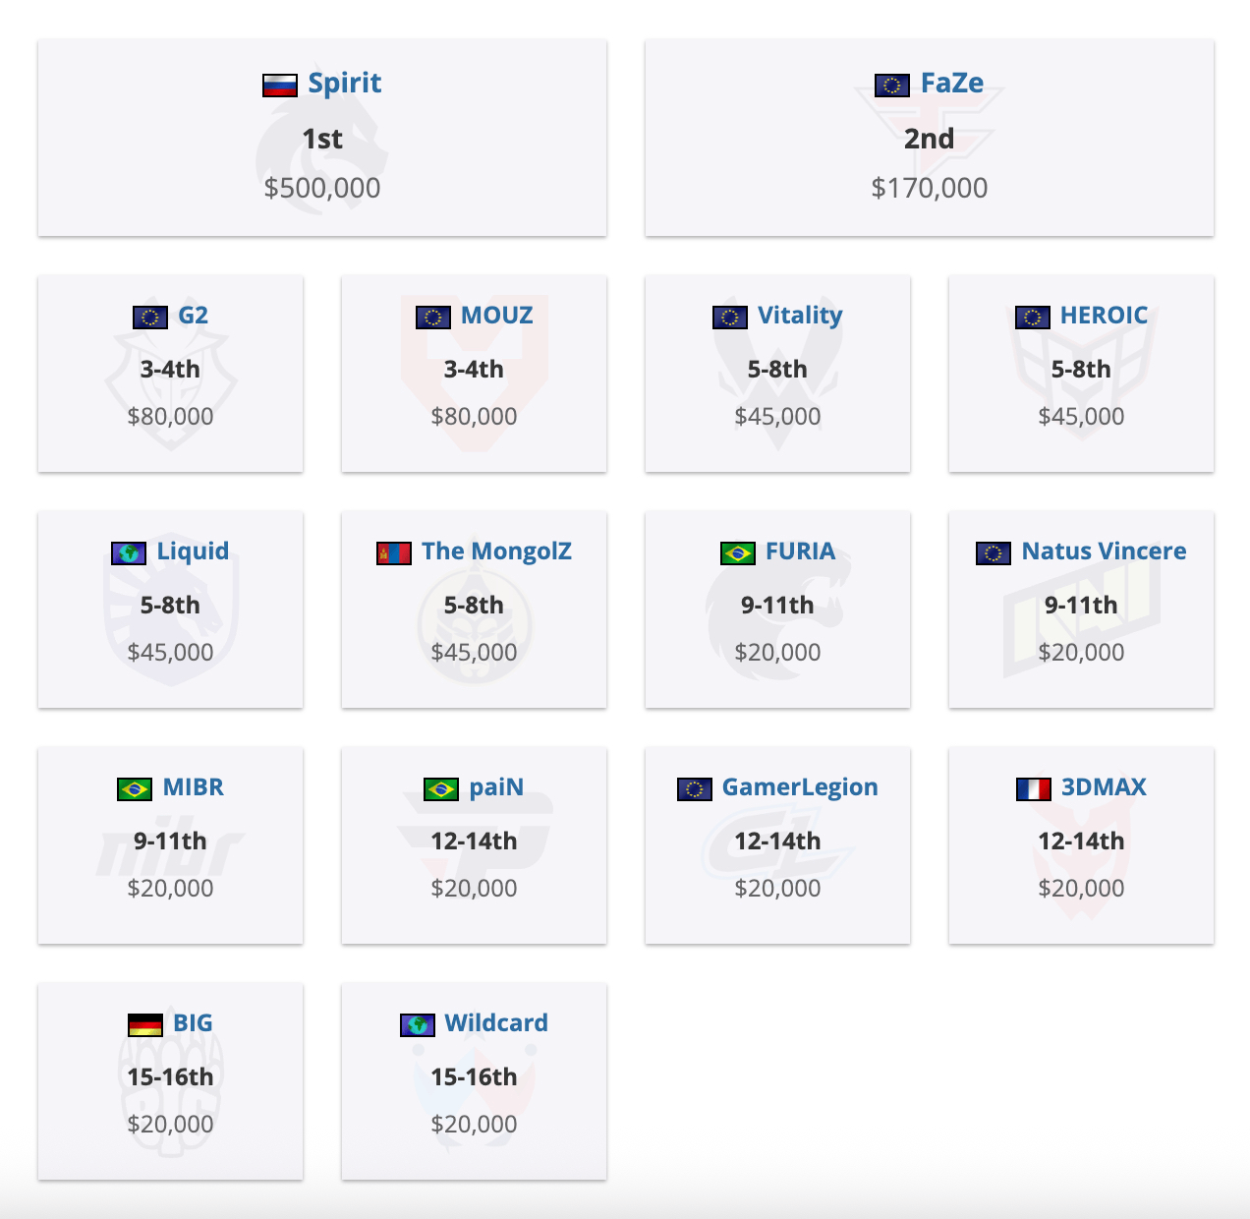Open the Natus Vincere team link
1250x1219 pixels.
coord(1104,551)
